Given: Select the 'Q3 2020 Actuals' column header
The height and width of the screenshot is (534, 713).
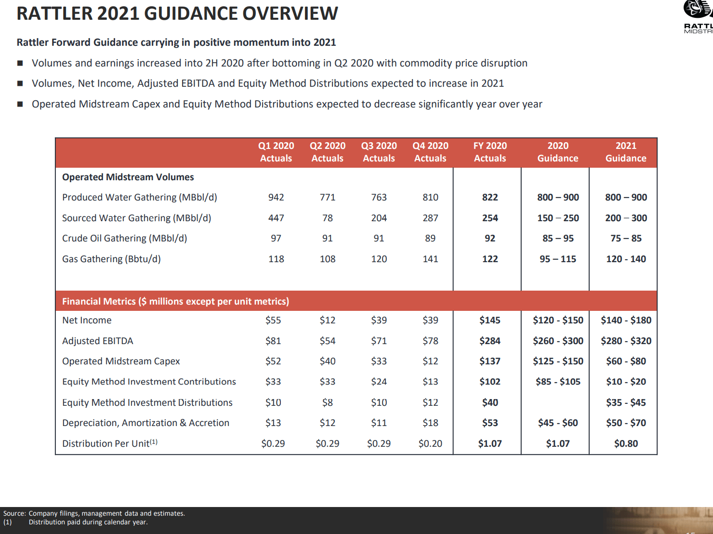Looking at the screenshot, I should point(379,152).
